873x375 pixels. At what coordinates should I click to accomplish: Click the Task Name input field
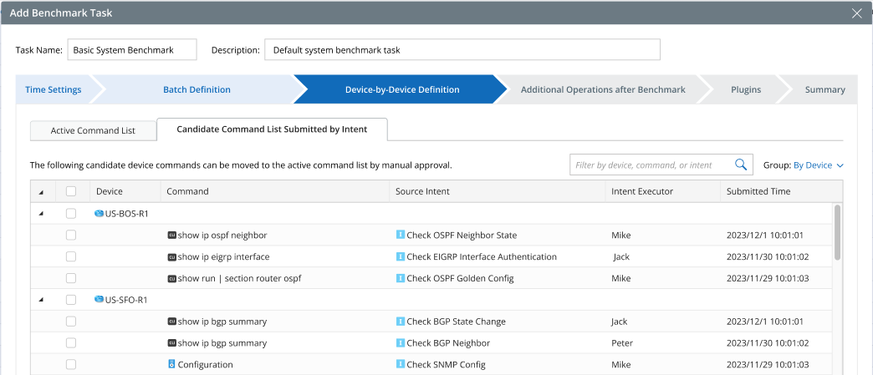click(131, 50)
